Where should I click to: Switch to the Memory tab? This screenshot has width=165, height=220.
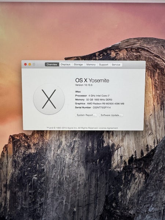pos(91,65)
